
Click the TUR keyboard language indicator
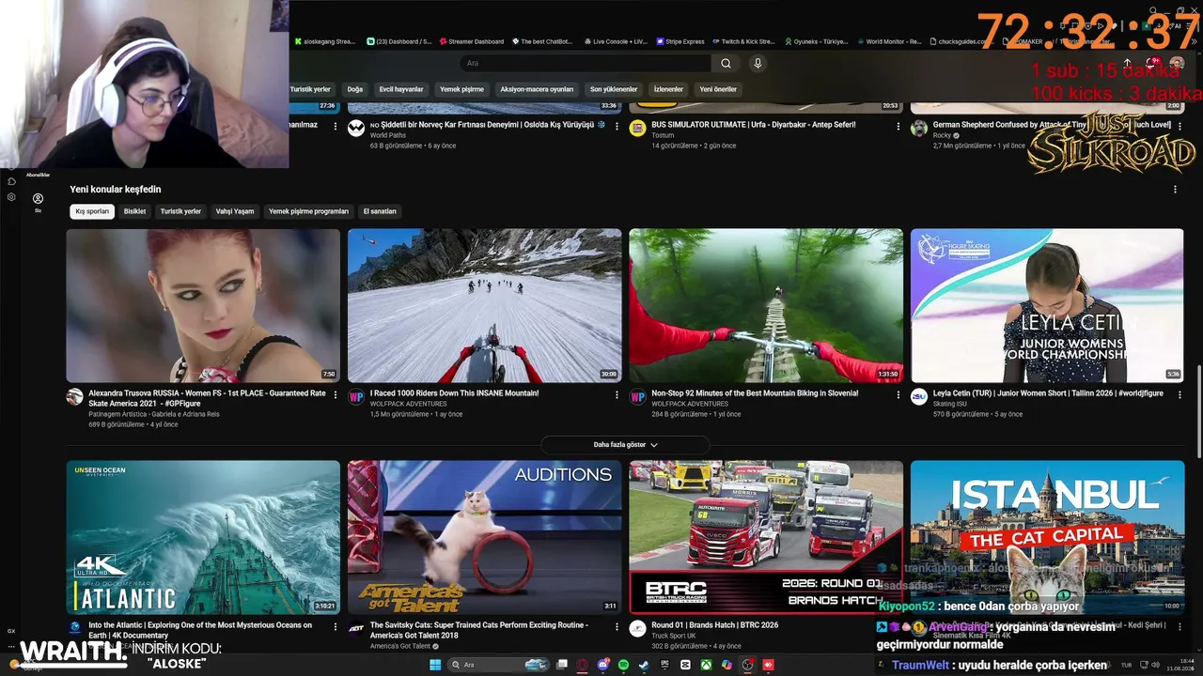[1127, 665]
